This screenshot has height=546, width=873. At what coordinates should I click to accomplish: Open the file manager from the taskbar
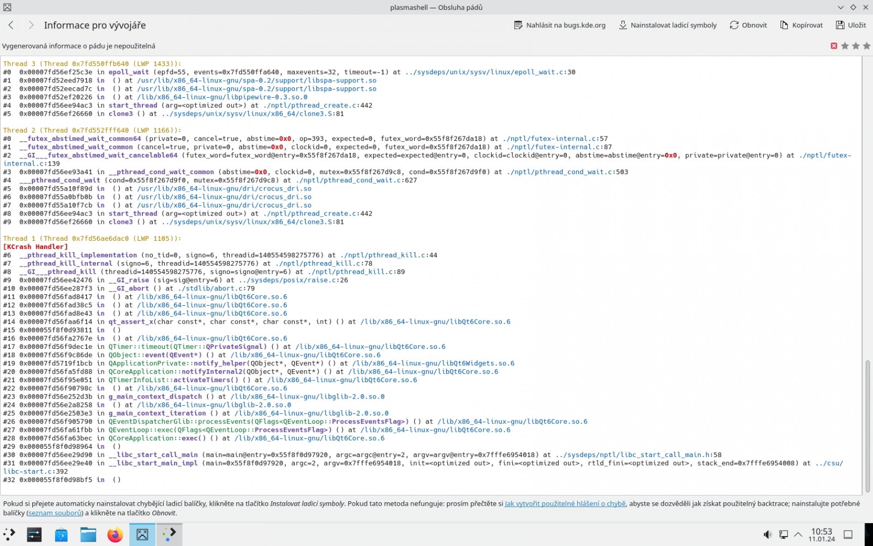(88, 535)
